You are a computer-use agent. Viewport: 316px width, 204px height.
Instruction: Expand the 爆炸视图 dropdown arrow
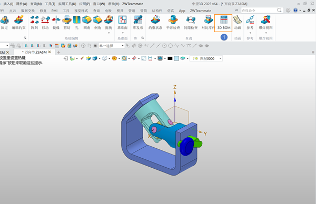point(266,33)
